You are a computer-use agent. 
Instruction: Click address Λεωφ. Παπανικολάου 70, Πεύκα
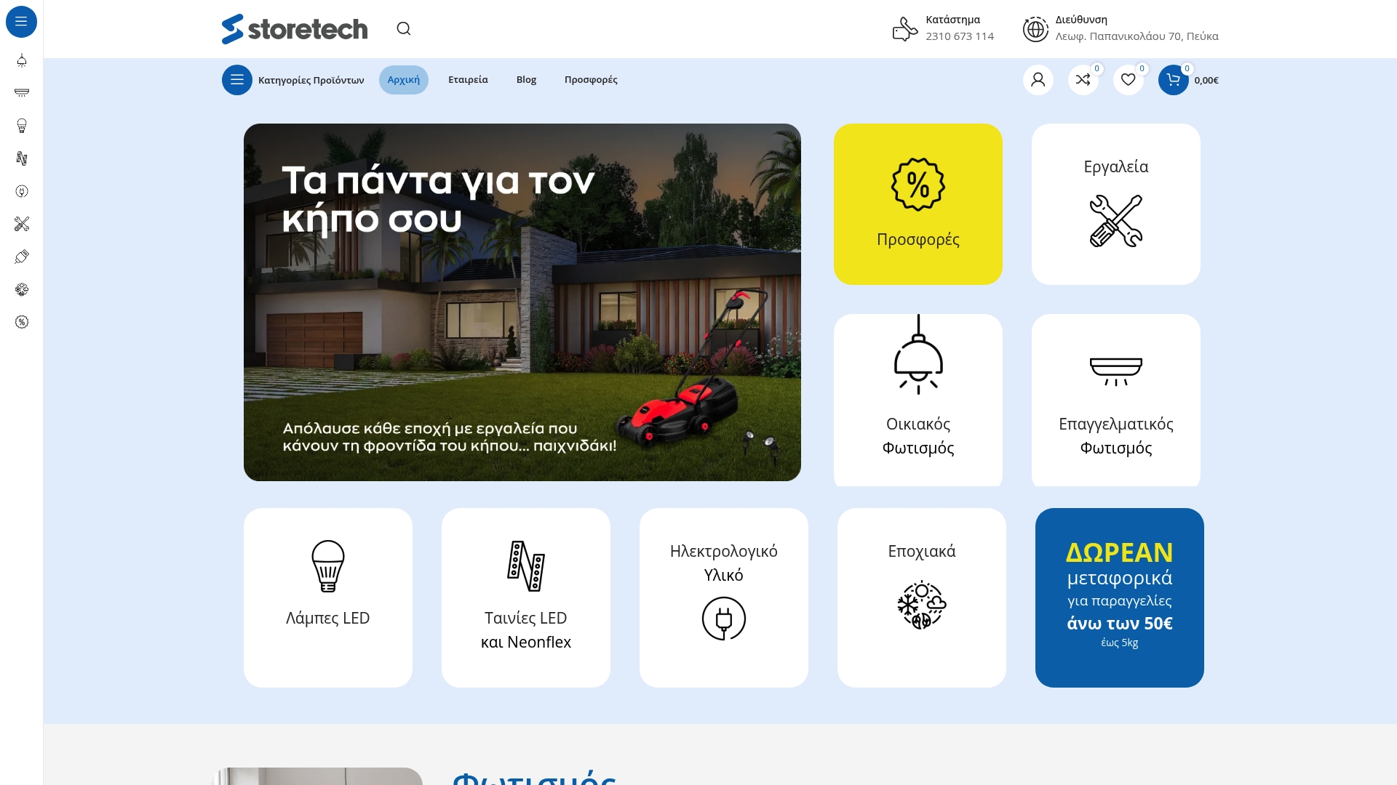[x=1137, y=36]
